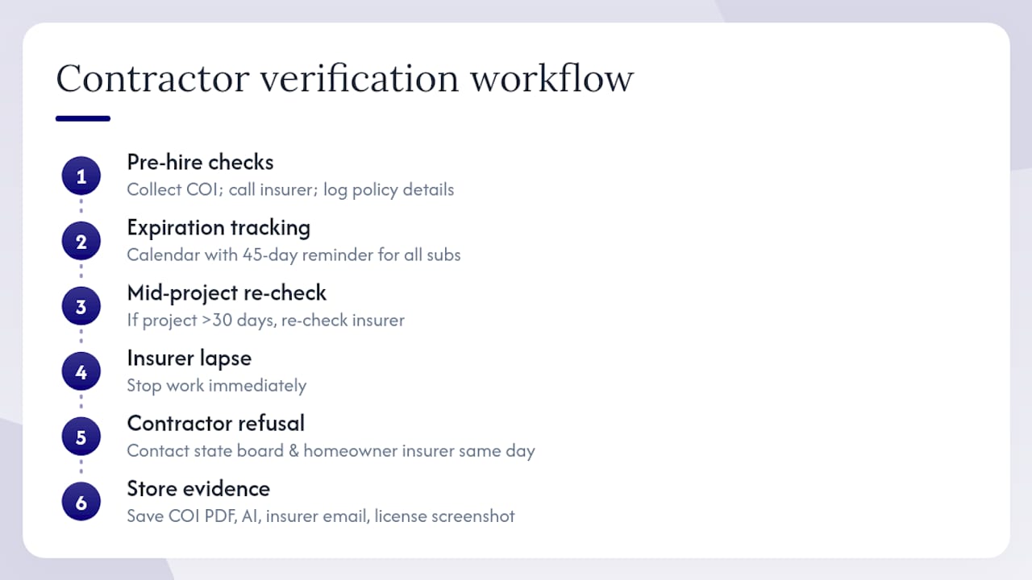The image size is (1032, 580).
Task: Click the re-check insurer description line
Action: pos(265,321)
